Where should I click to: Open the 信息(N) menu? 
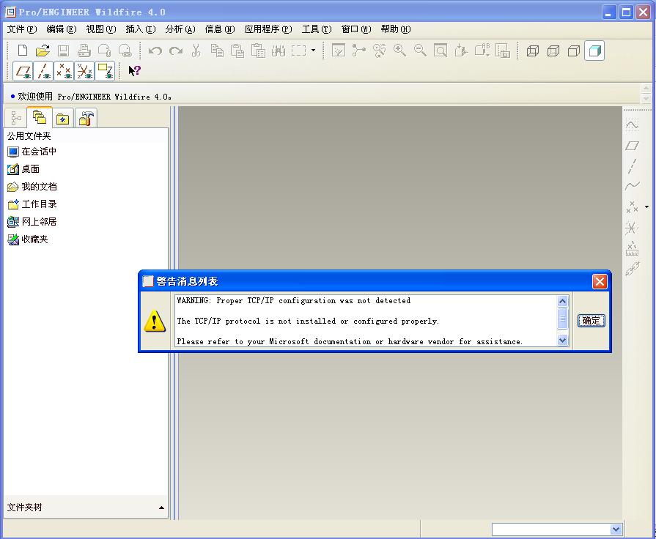220,29
